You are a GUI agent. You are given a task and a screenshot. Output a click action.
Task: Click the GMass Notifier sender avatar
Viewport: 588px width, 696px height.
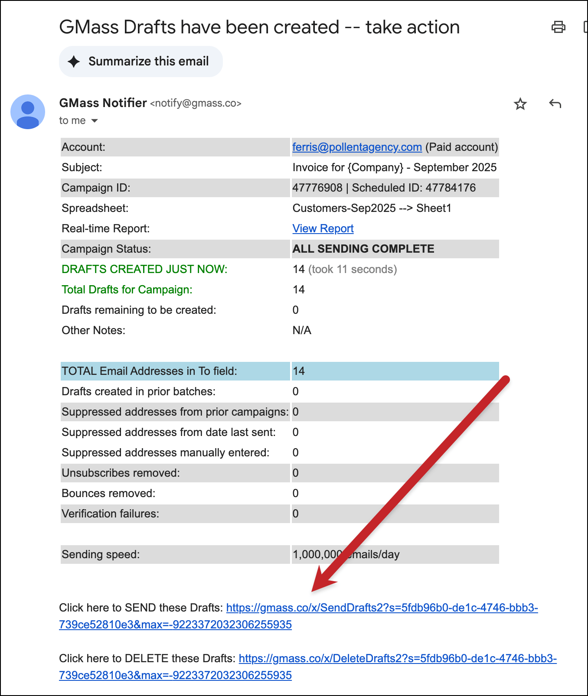tap(28, 112)
